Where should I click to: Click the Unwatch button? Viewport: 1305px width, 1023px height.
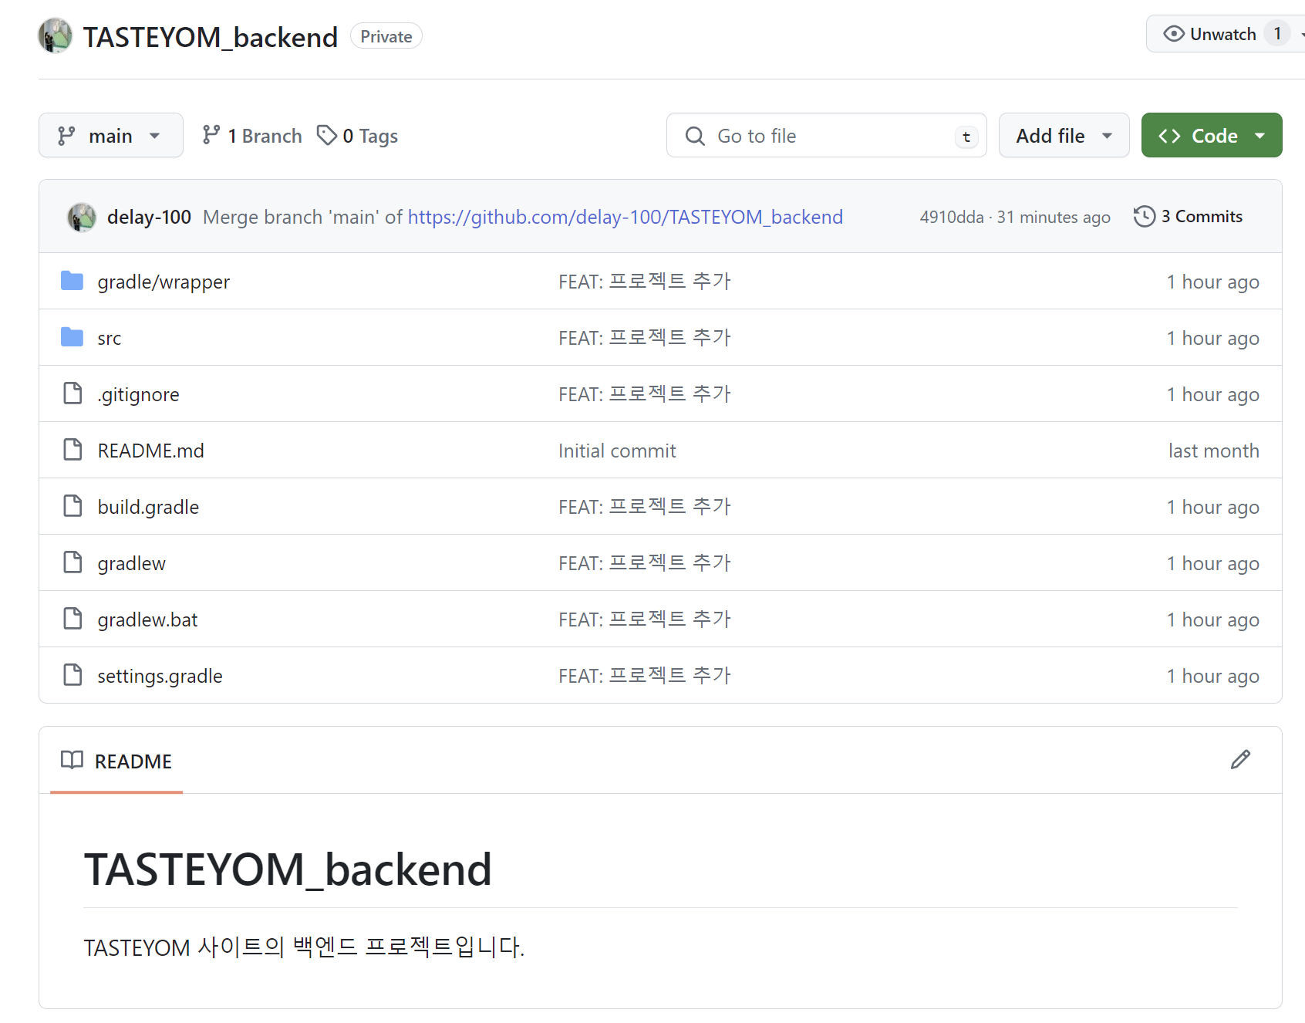coord(1226,34)
